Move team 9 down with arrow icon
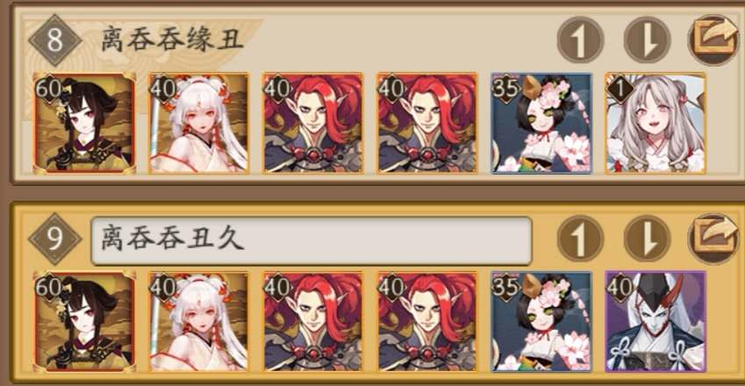The image size is (745, 386). (647, 239)
